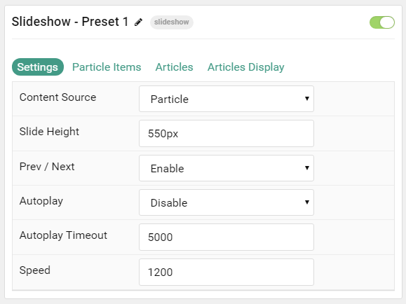
Task: Expand the Prev / Next dropdown
Action: [x=226, y=168]
